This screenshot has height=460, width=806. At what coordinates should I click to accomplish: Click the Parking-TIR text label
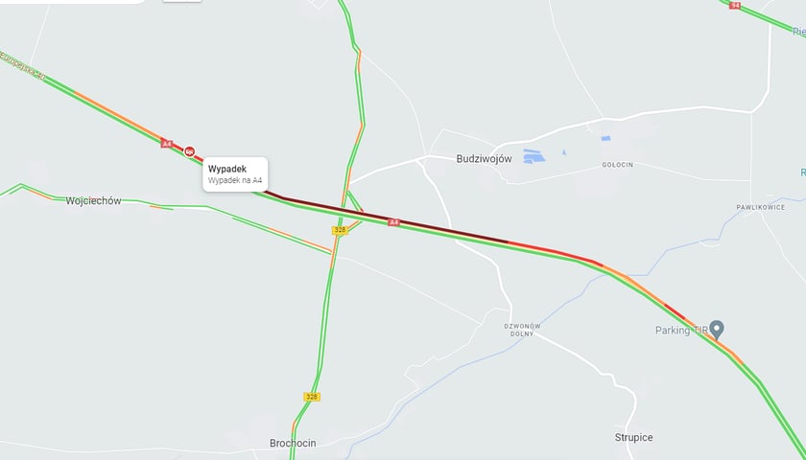(681, 330)
